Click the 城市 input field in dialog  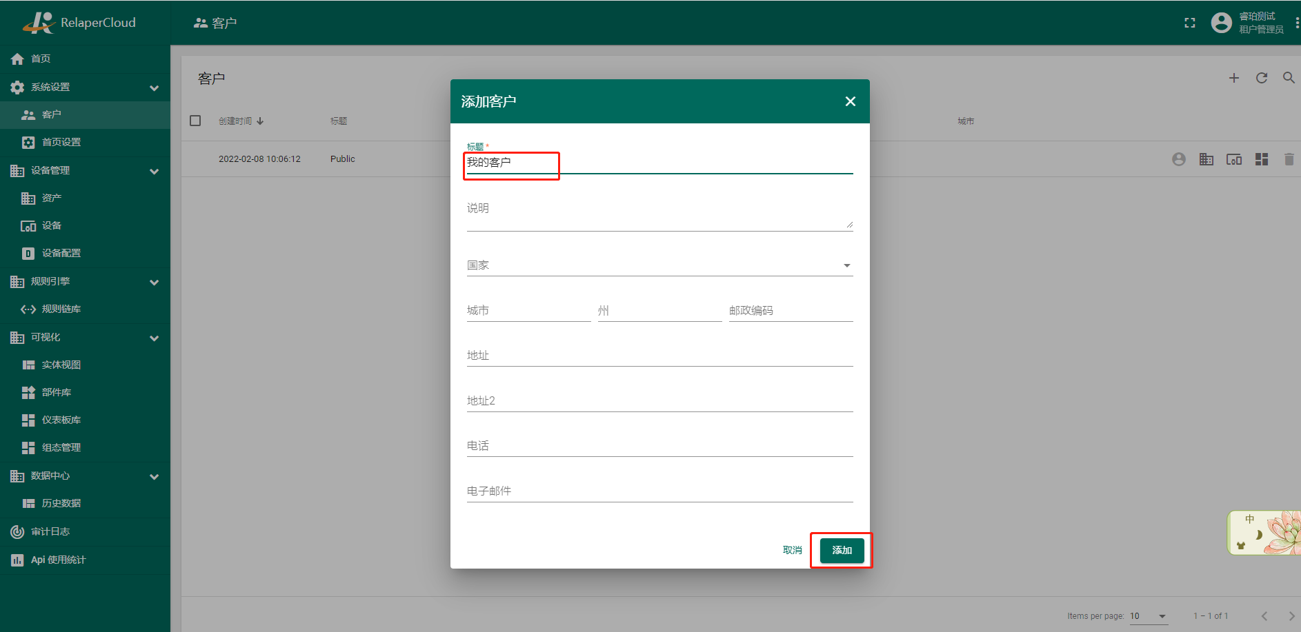(528, 311)
